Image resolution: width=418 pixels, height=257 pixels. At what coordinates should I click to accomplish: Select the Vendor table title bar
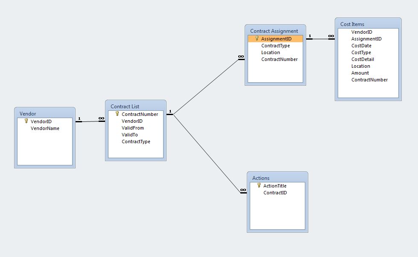(45, 114)
